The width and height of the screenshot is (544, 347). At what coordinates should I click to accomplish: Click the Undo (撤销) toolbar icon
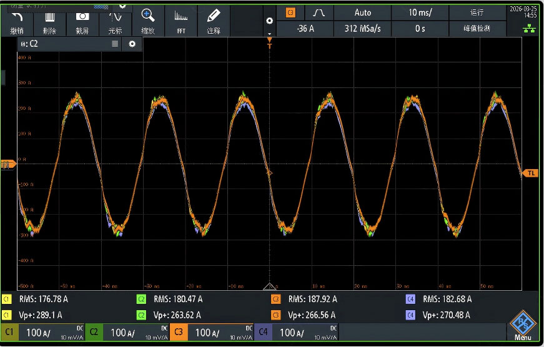(x=17, y=21)
